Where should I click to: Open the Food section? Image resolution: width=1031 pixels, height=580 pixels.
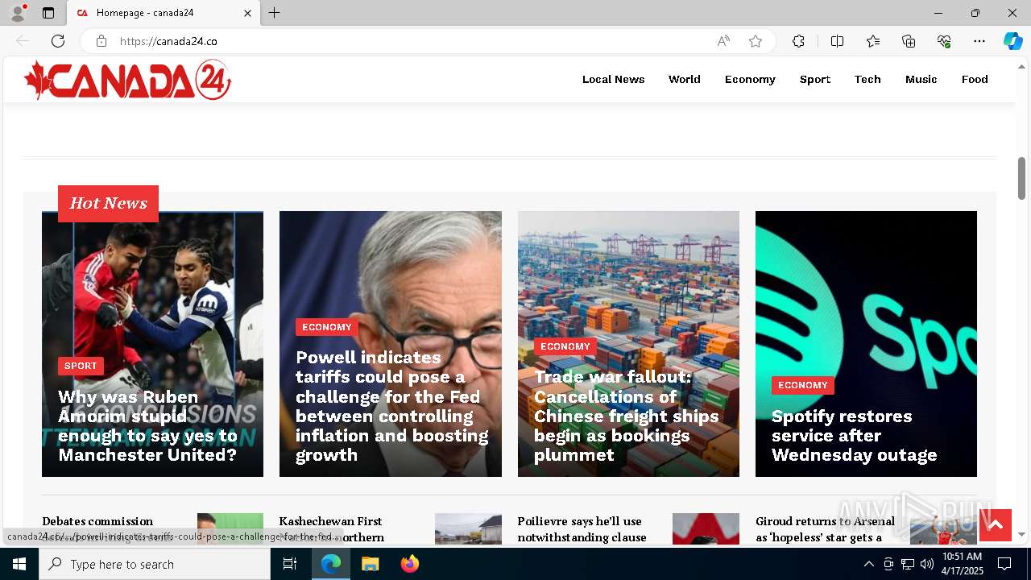[975, 79]
